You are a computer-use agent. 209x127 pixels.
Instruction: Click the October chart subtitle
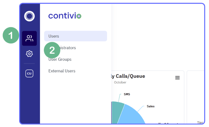120,82
